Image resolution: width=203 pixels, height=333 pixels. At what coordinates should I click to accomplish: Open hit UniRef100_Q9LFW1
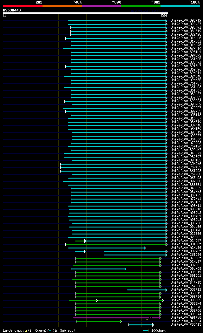[186, 28]
